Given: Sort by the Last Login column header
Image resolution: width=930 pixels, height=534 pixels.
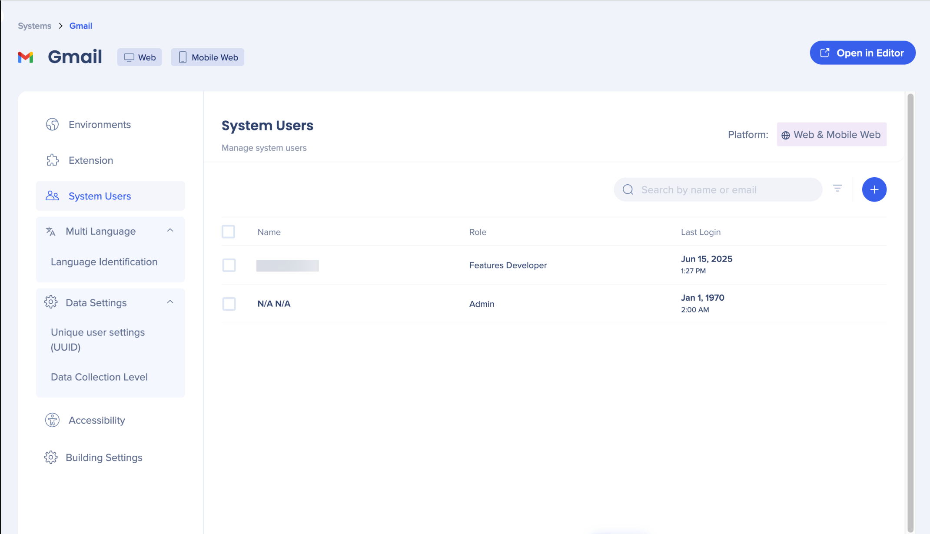Looking at the screenshot, I should coord(701,232).
